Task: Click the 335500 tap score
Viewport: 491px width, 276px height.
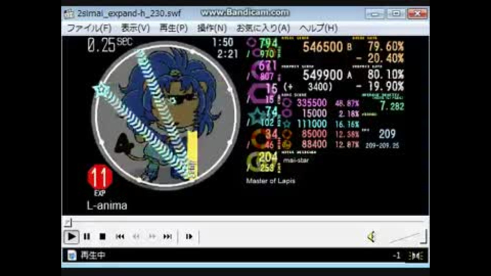Action: click(x=311, y=103)
